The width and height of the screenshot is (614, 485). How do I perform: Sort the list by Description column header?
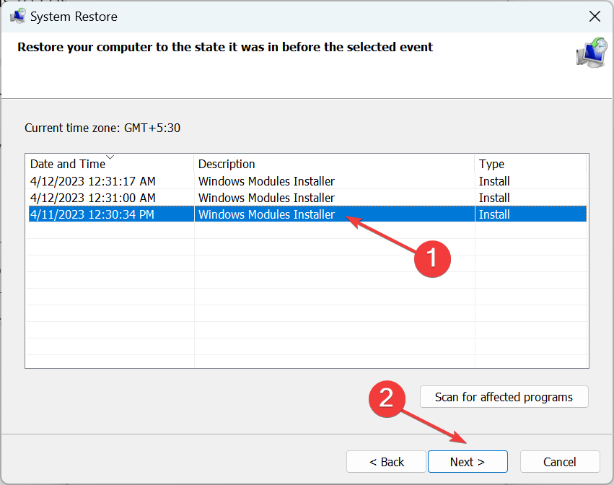point(227,164)
